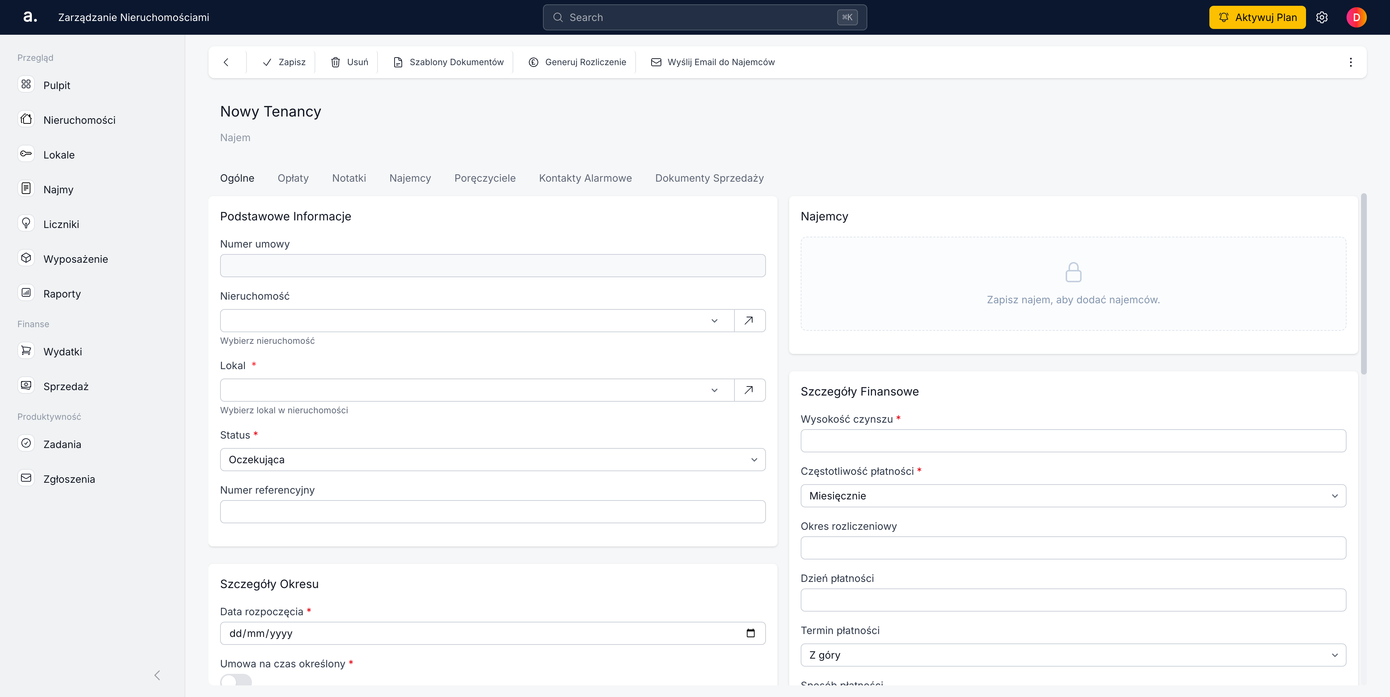Viewport: 1390px width, 697px height.
Task: Click Generuj Rozliczenie
Action: point(577,62)
